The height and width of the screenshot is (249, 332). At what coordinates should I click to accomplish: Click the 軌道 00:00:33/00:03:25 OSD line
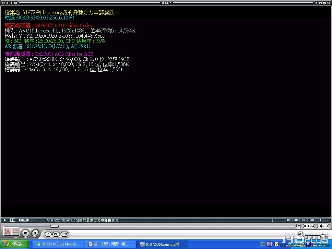[39, 18]
